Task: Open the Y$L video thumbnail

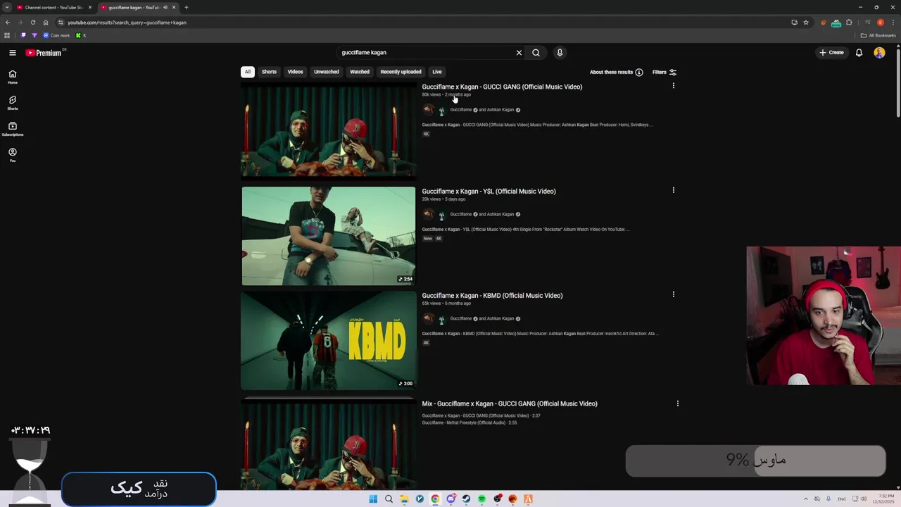Action: point(329,236)
